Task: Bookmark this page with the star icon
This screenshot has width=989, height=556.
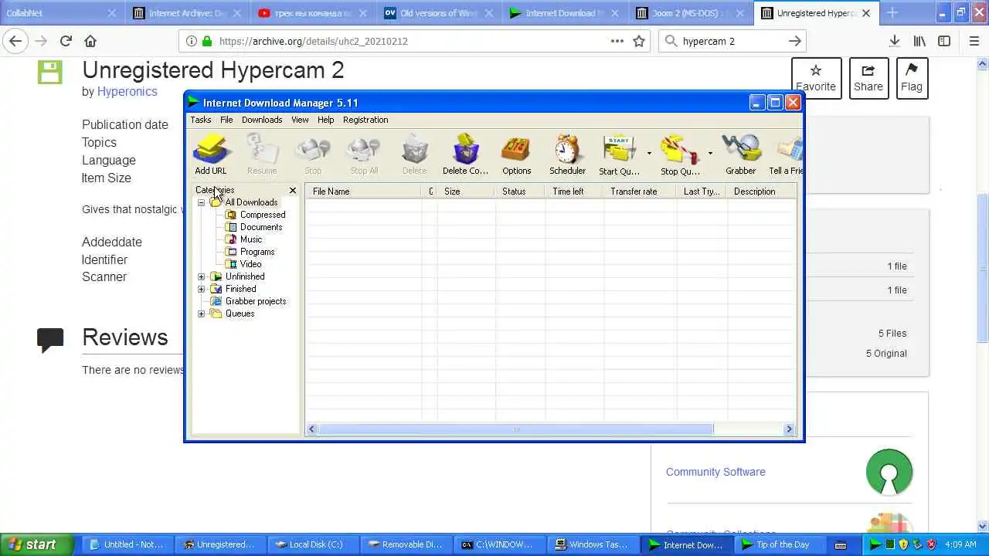Action: pos(639,41)
